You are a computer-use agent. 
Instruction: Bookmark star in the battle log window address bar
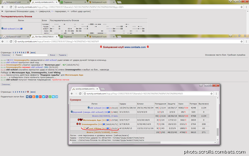click(x=242, y=41)
